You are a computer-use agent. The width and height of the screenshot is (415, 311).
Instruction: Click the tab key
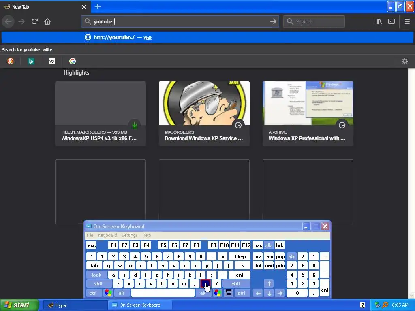tap(94, 266)
